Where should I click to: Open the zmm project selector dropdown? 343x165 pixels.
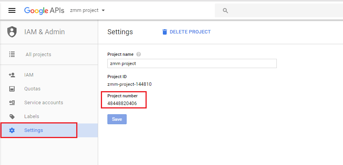click(x=87, y=10)
